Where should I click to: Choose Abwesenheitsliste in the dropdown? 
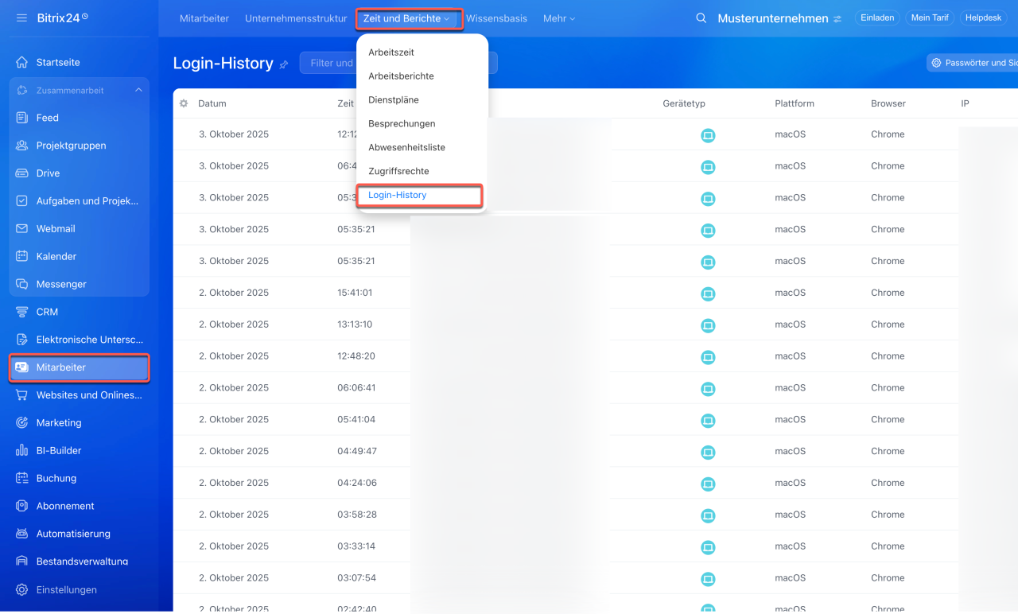[x=406, y=147]
